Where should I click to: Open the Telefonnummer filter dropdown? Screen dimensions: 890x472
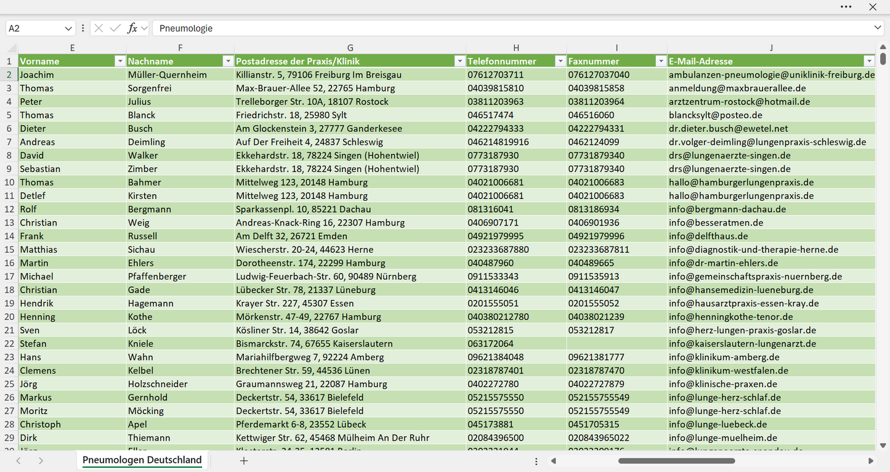(x=560, y=61)
